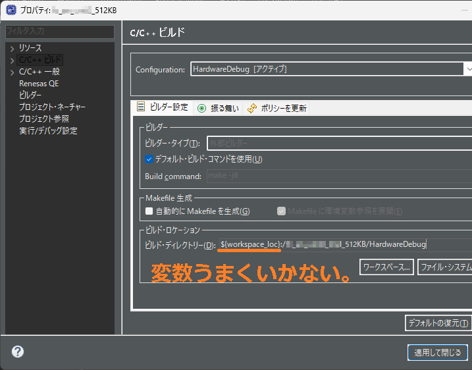Uncheck デフォルト・ビルド・コマンドを使用 checkbox

149,159
